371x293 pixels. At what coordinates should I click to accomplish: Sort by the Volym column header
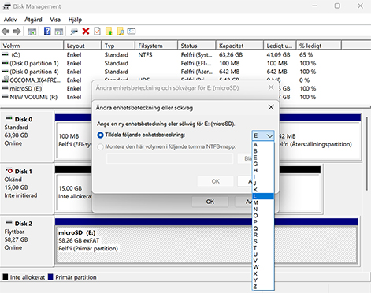pyautogui.click(x=32, y=46)
